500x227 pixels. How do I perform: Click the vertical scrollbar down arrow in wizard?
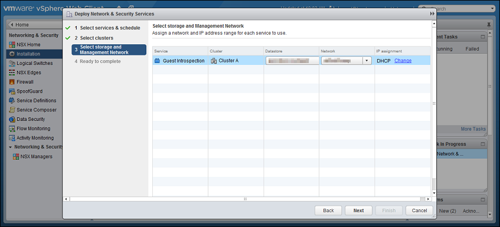pos(434,193)
